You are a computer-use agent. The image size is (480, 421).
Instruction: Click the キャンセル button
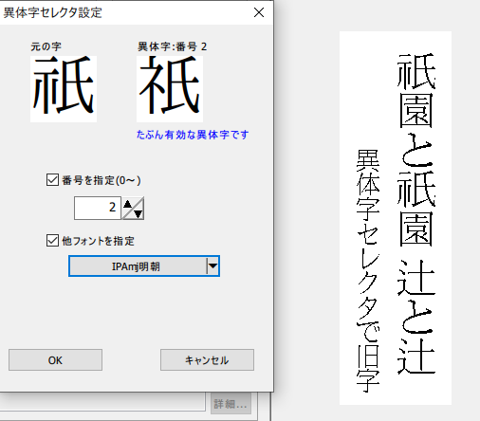(207, 359)
